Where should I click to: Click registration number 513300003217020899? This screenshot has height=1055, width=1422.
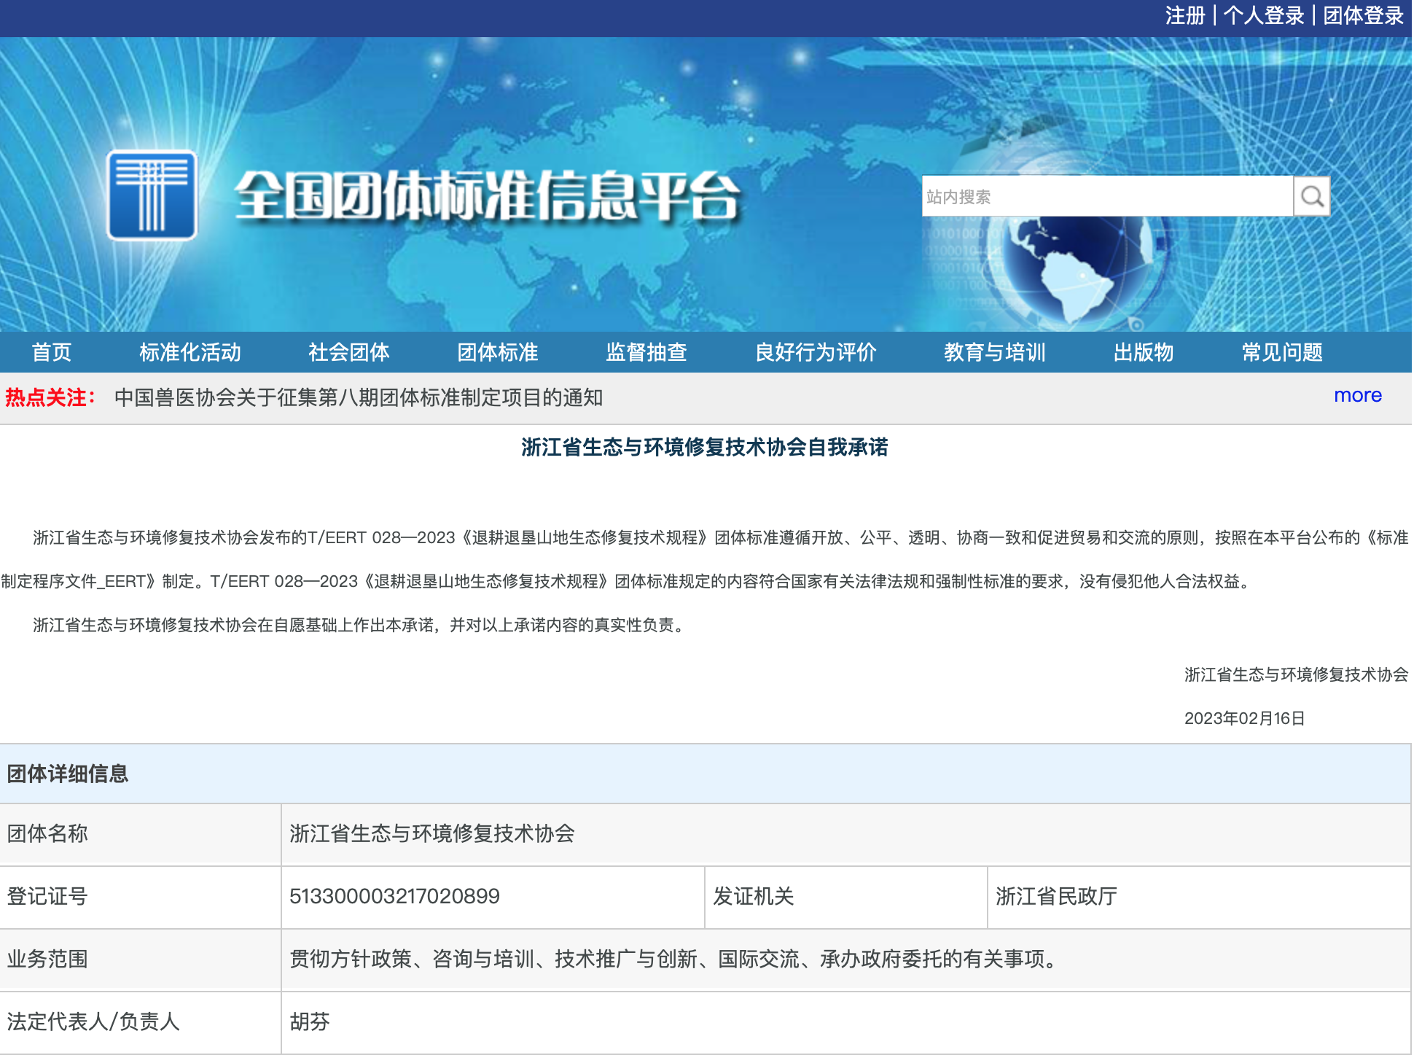(394, 896)
